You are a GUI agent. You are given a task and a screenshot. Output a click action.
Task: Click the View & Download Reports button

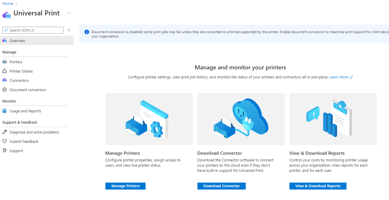318,186
